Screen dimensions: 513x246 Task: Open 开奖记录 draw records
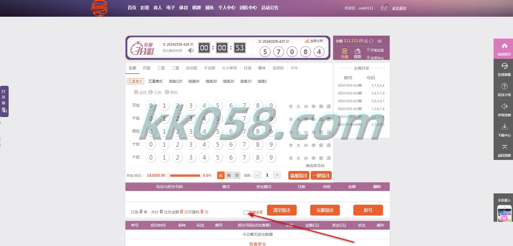pos(375,50)
